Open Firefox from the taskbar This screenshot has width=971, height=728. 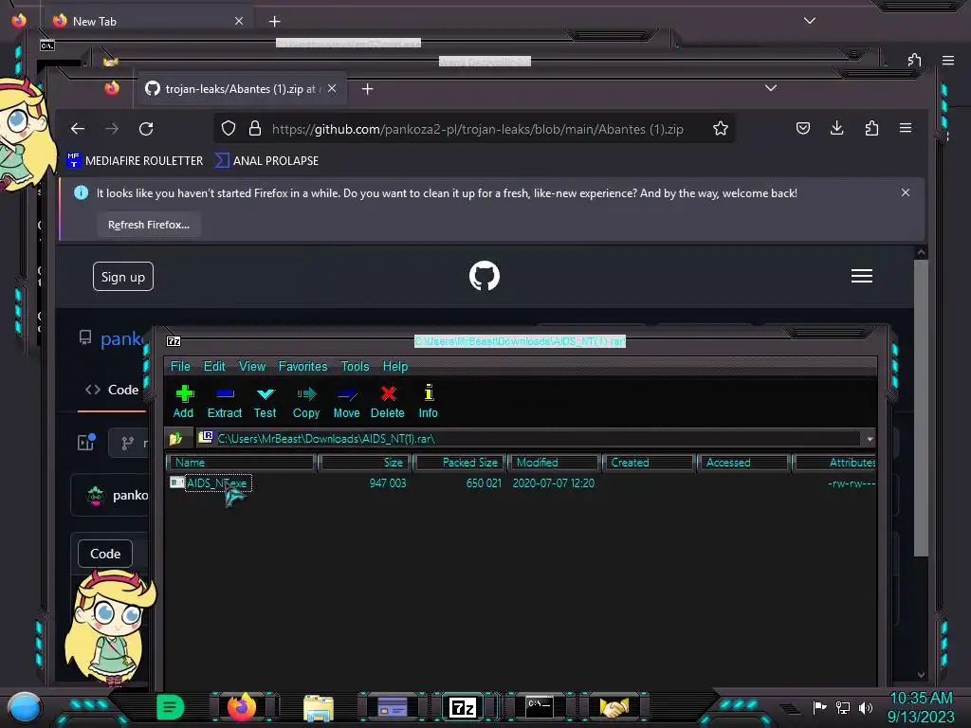(x=242, y=707)
